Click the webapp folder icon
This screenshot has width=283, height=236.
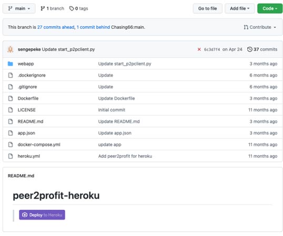[11, 63]
